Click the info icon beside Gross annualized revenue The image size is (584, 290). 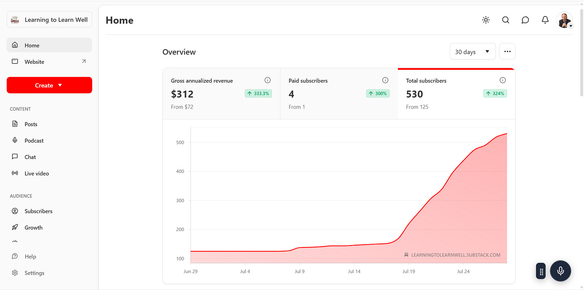(268, 80)
